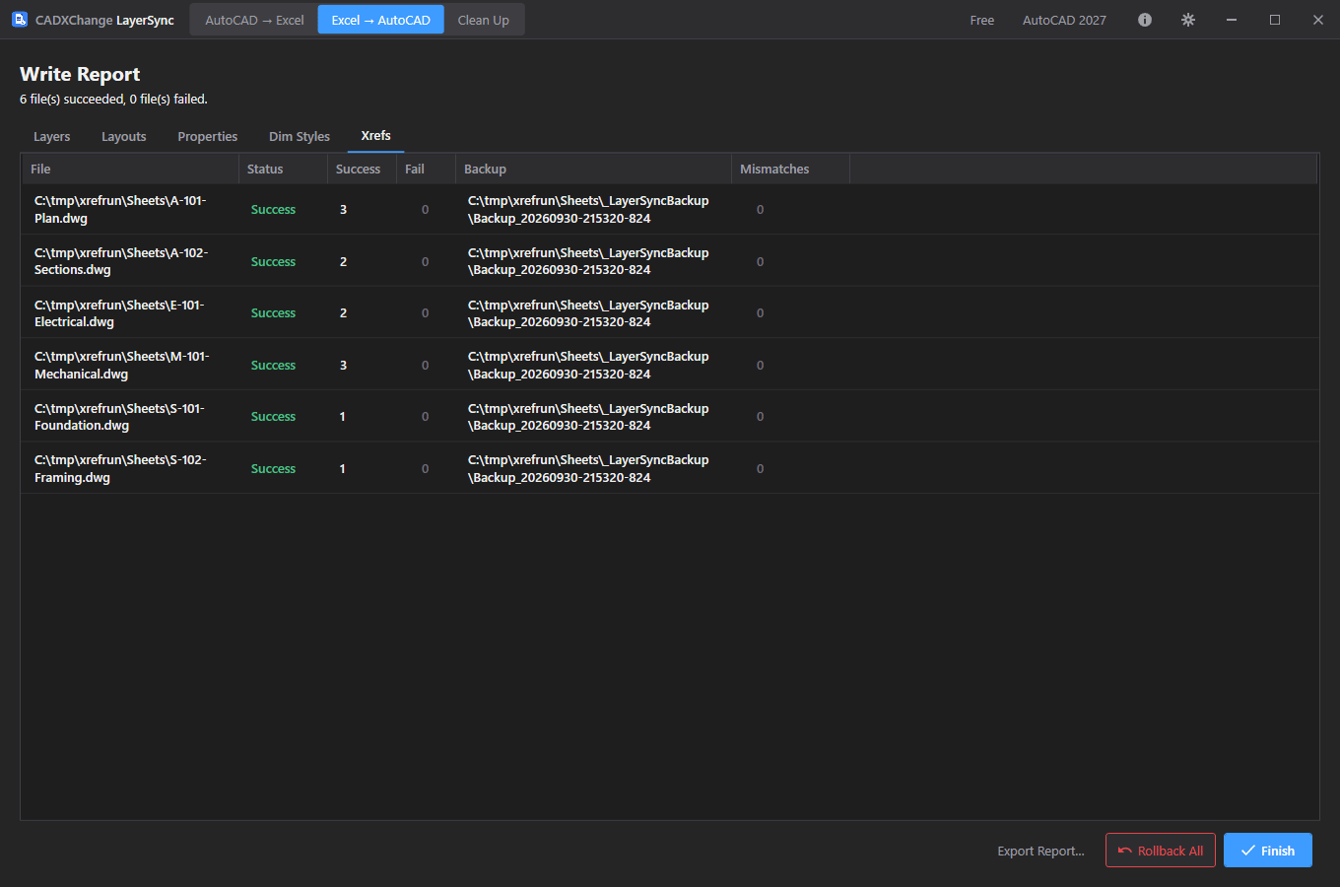The width and height of the screenshot is (1340, 887).
Task: Switch to the AutoCAD → Excel mode
Action: coord(254,20)
